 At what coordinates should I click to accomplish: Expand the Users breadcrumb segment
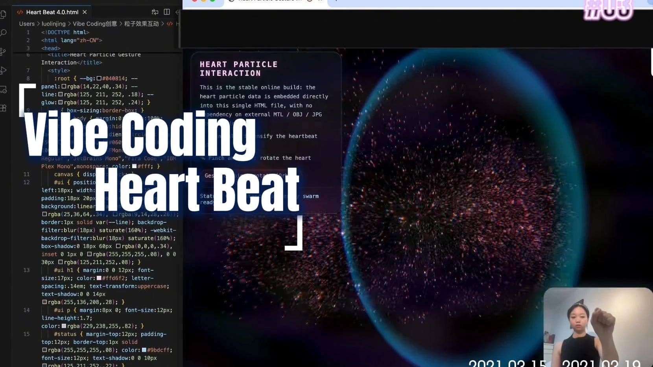tap(27, 24)
